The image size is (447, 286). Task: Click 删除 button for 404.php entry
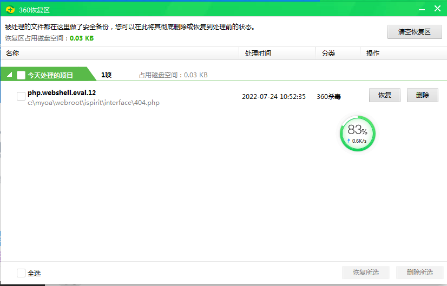[x=423, y=95]
